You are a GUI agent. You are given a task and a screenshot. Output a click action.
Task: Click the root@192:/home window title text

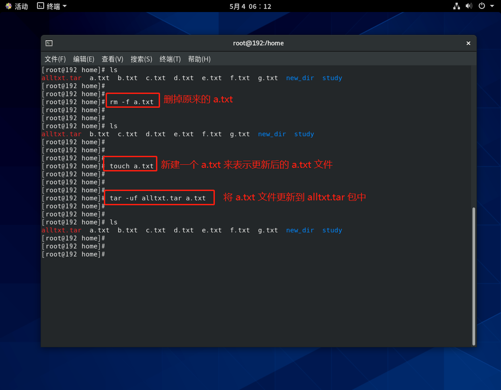click(x=258, y=43)
